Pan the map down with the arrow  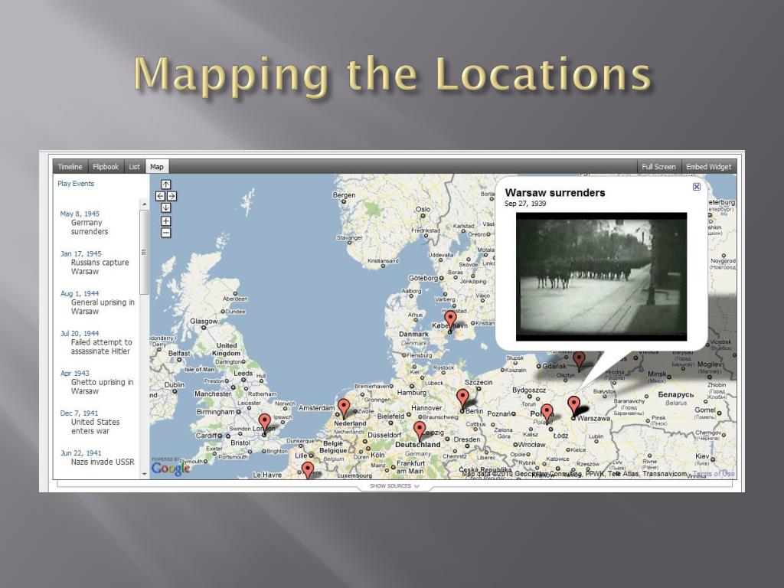[166, 207]
